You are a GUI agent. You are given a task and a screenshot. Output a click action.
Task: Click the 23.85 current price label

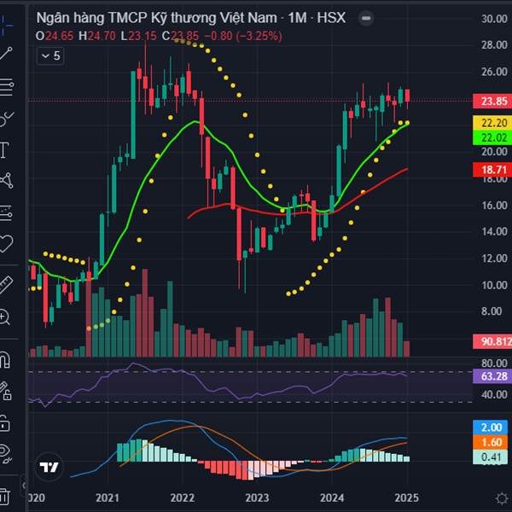tap(492, 102)
